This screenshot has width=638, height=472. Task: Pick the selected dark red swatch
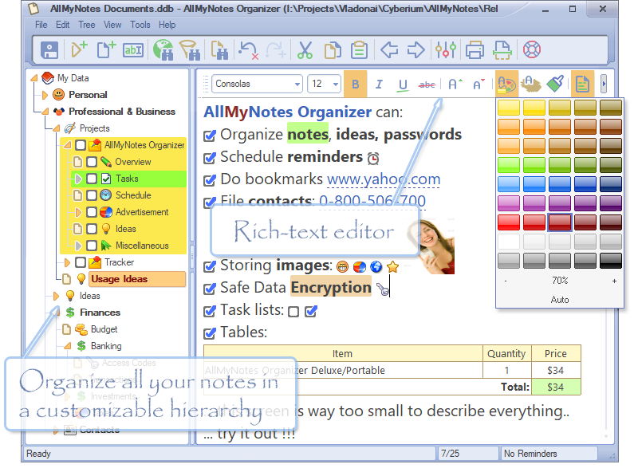pos(560,222)
